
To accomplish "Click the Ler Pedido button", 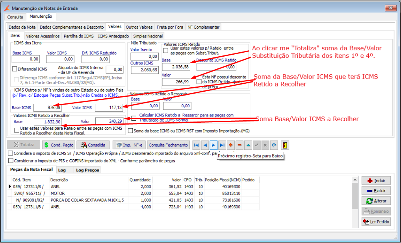I will click(x=376, y=221).
